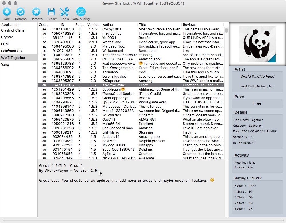Click the WWF panda app thumbnail

click(257, 44)
